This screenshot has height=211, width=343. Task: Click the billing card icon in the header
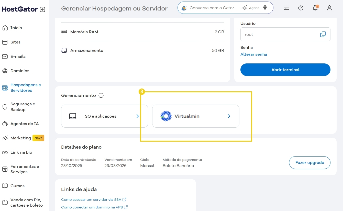[x=286, y=8]
